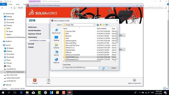Screen dimensions: 169x95
Task: Close the Select installation folder dialog
Action: 117,21
